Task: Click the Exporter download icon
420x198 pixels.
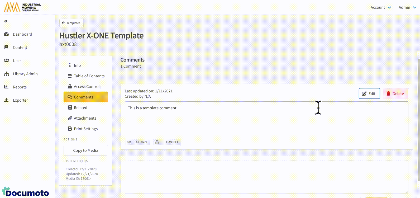Action: point(6,100)
